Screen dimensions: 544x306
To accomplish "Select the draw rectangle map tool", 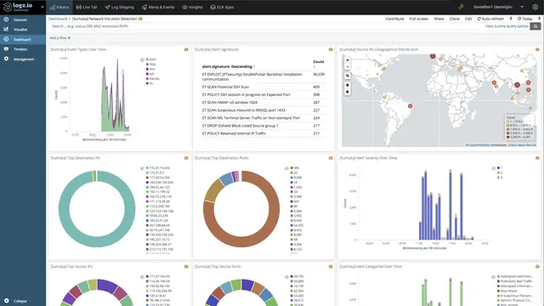I will pyautogui.click(x=348, y=92).
